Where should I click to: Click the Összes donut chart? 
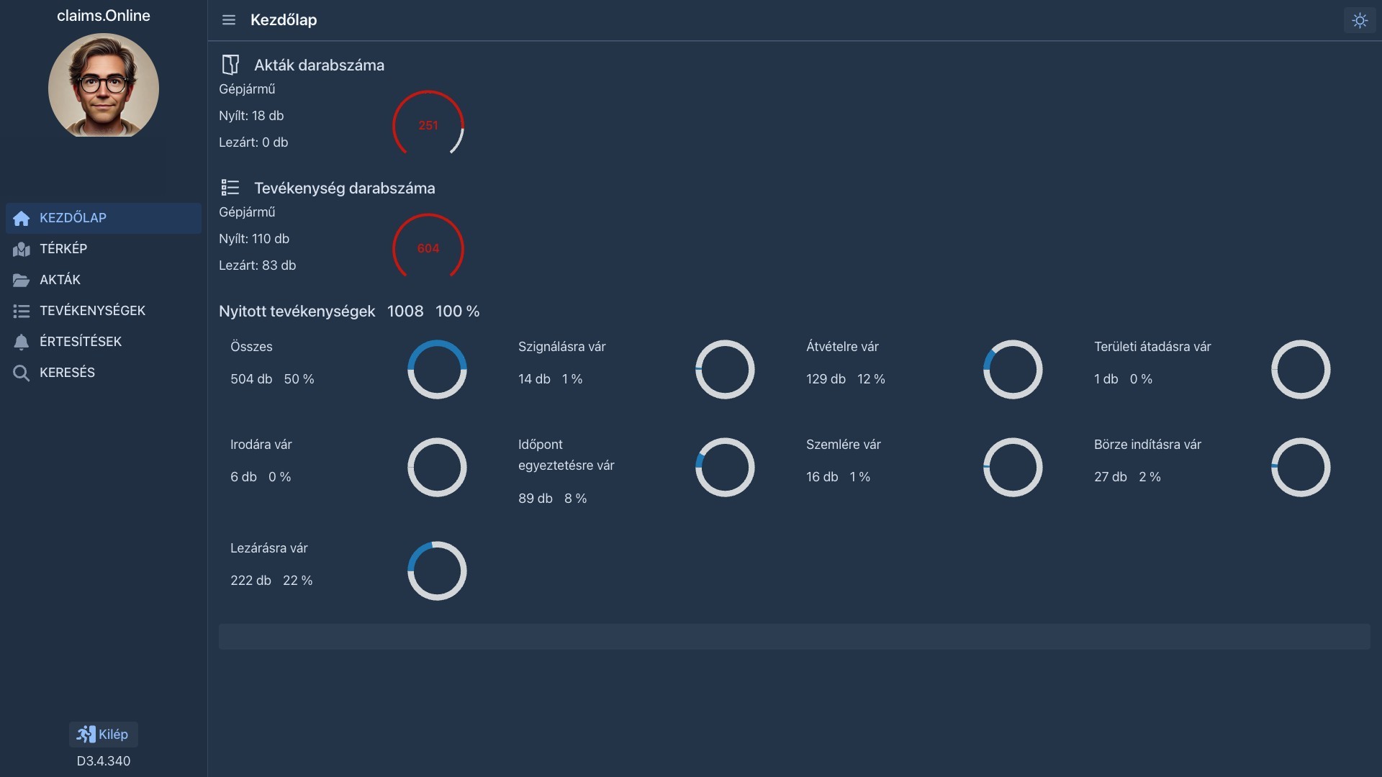click(437, 369)
